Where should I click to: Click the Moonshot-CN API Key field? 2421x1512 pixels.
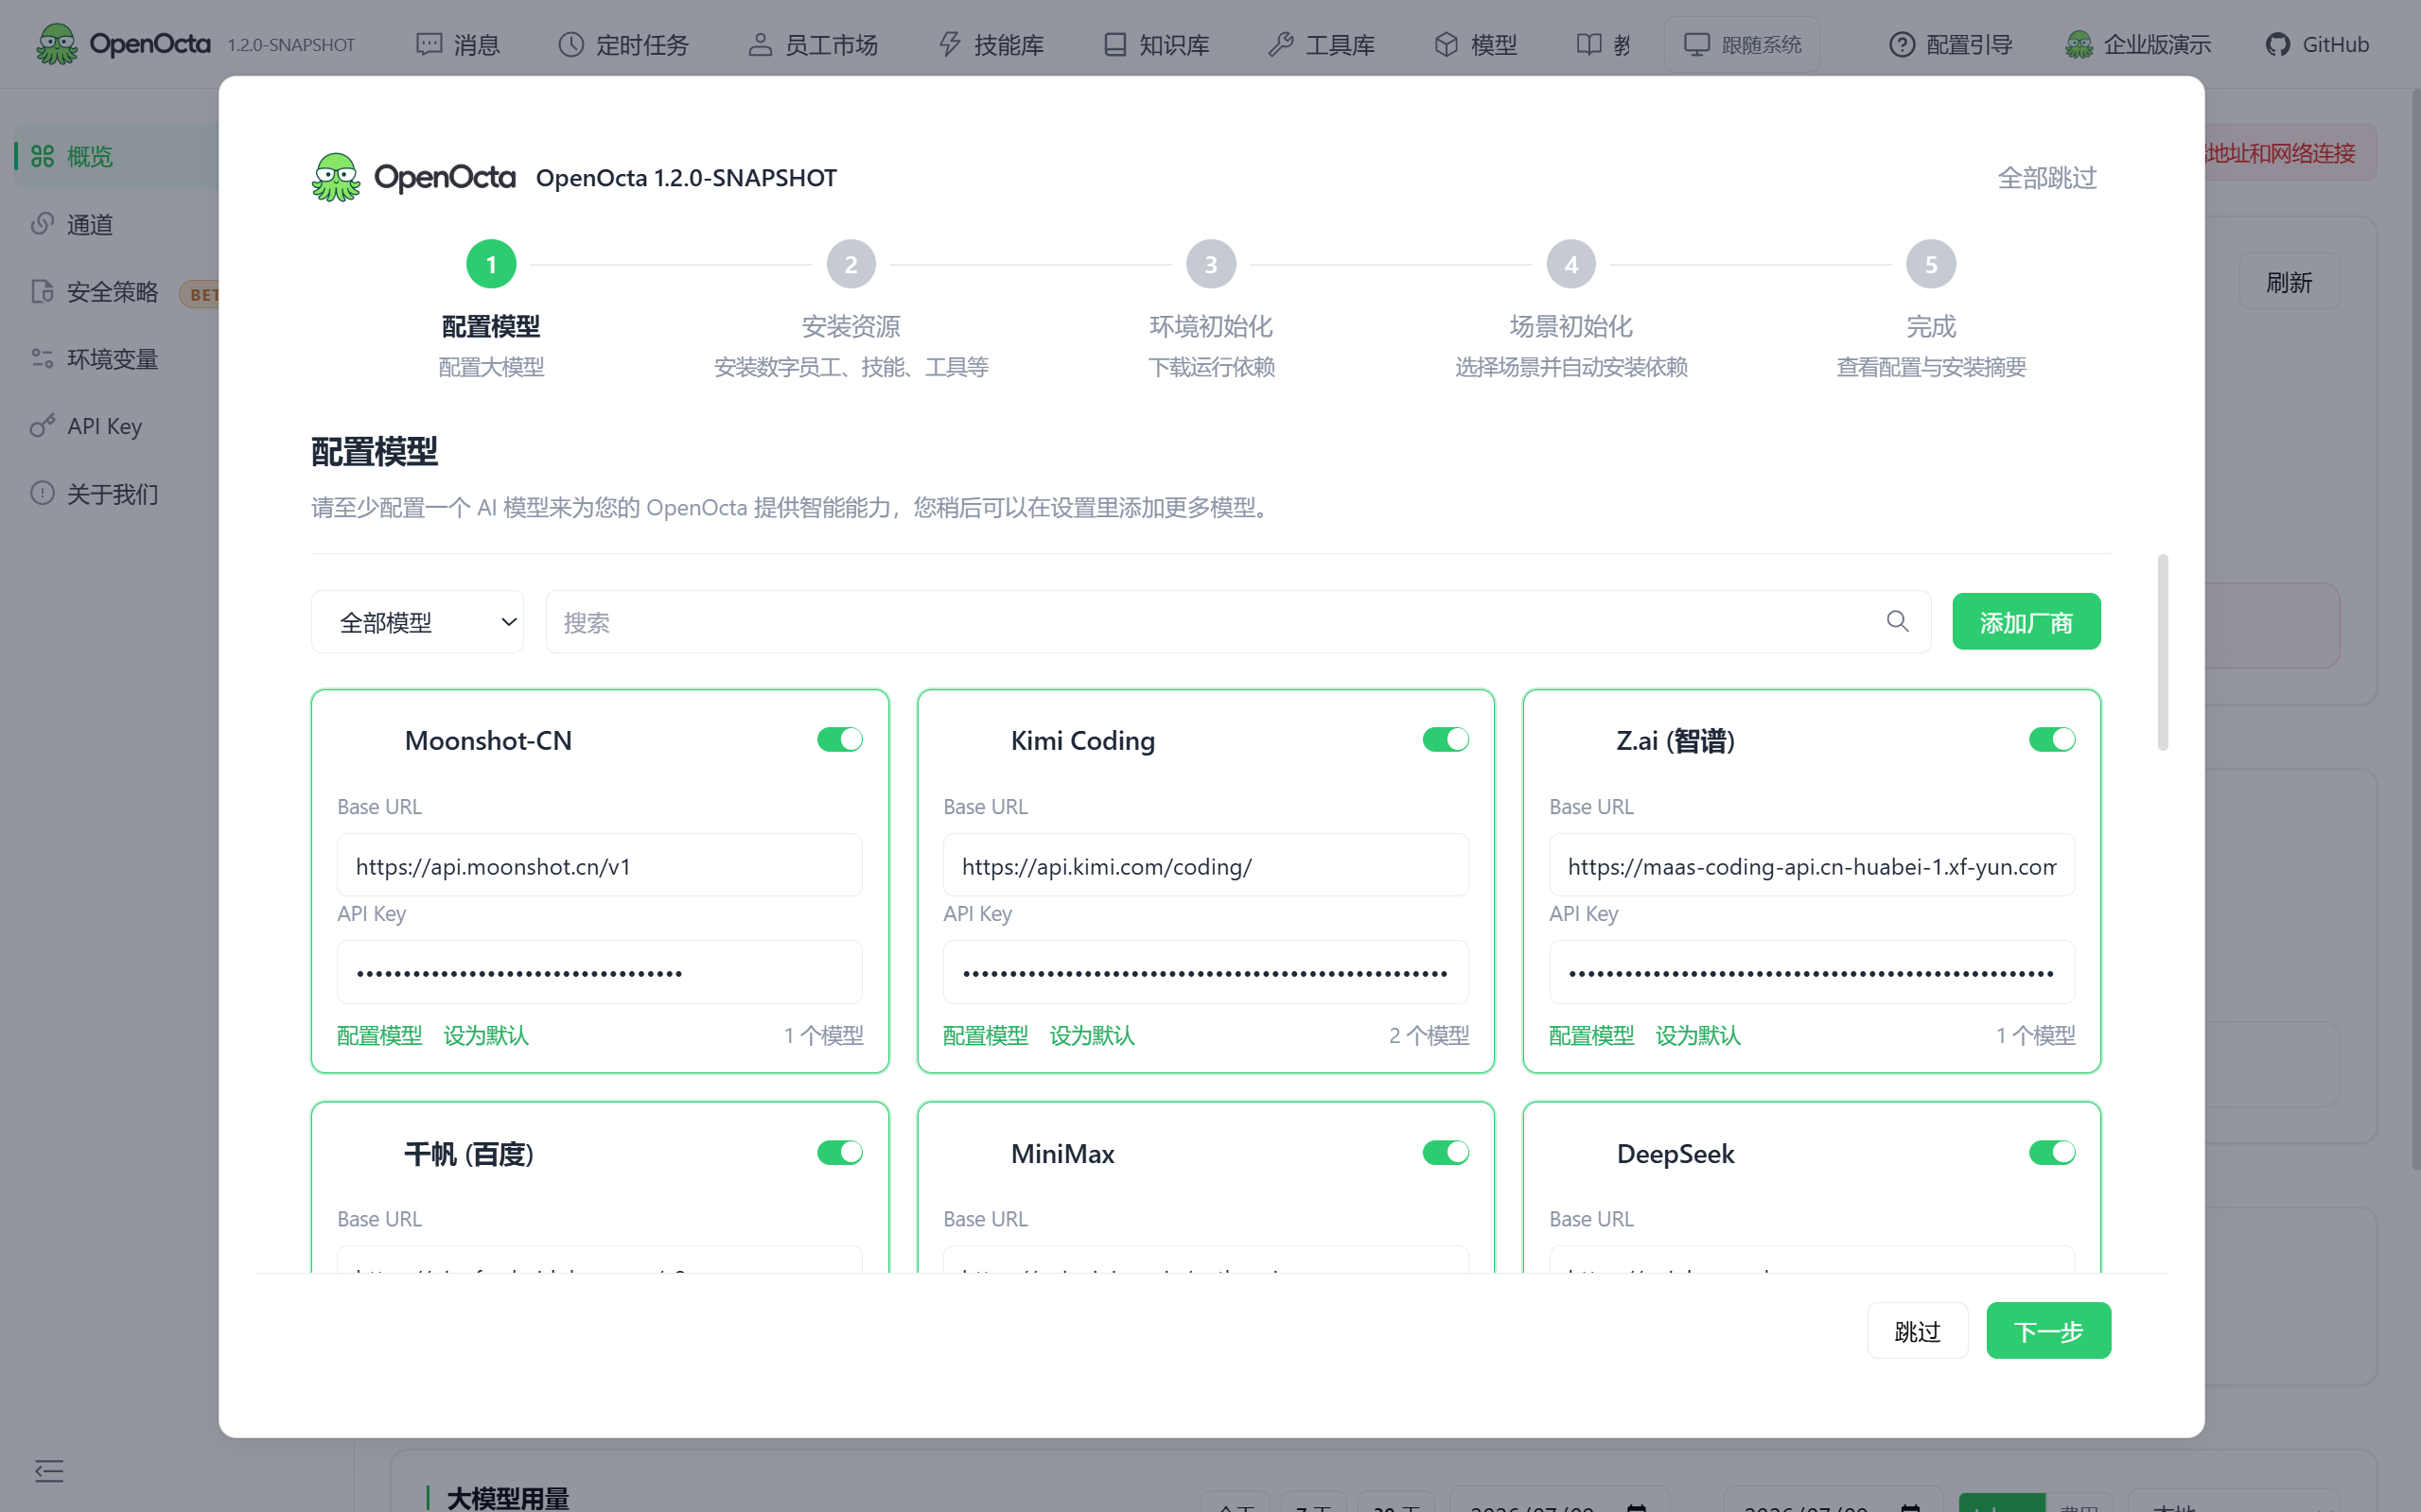coord(599,972)
